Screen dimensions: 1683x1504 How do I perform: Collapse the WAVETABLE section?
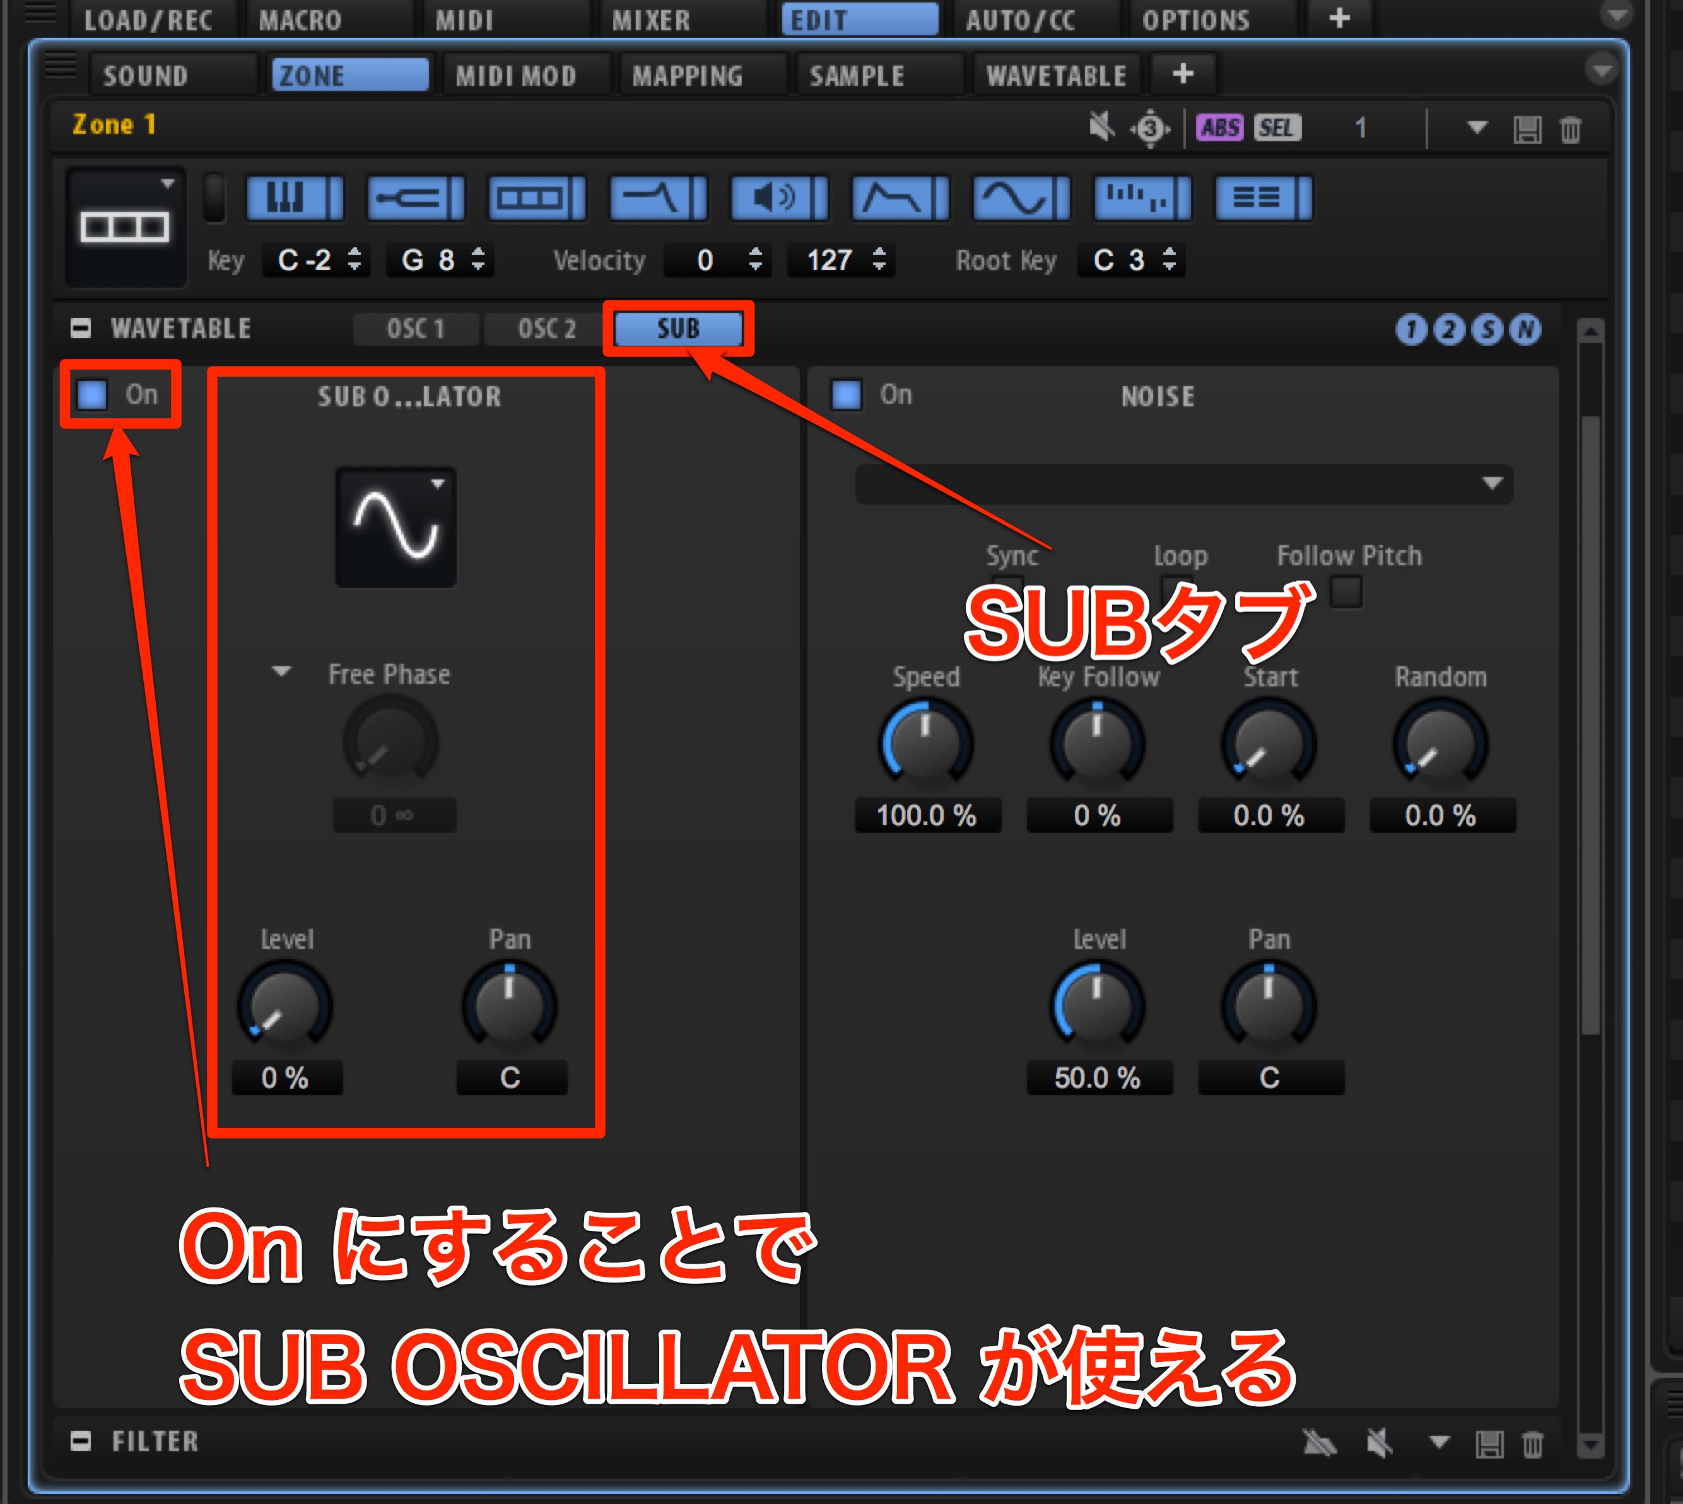80,329
